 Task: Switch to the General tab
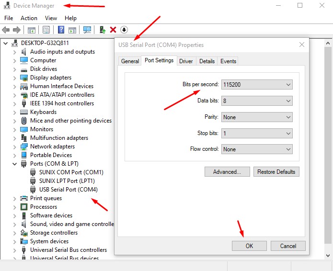tap(130, 61)
